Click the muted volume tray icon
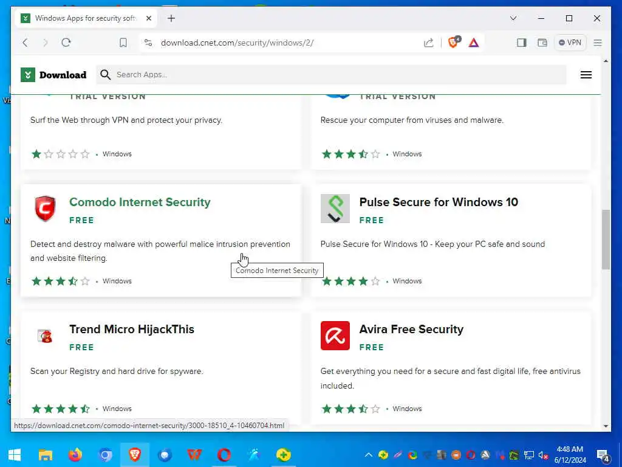The image size is (622, 467). pos(544,455)
